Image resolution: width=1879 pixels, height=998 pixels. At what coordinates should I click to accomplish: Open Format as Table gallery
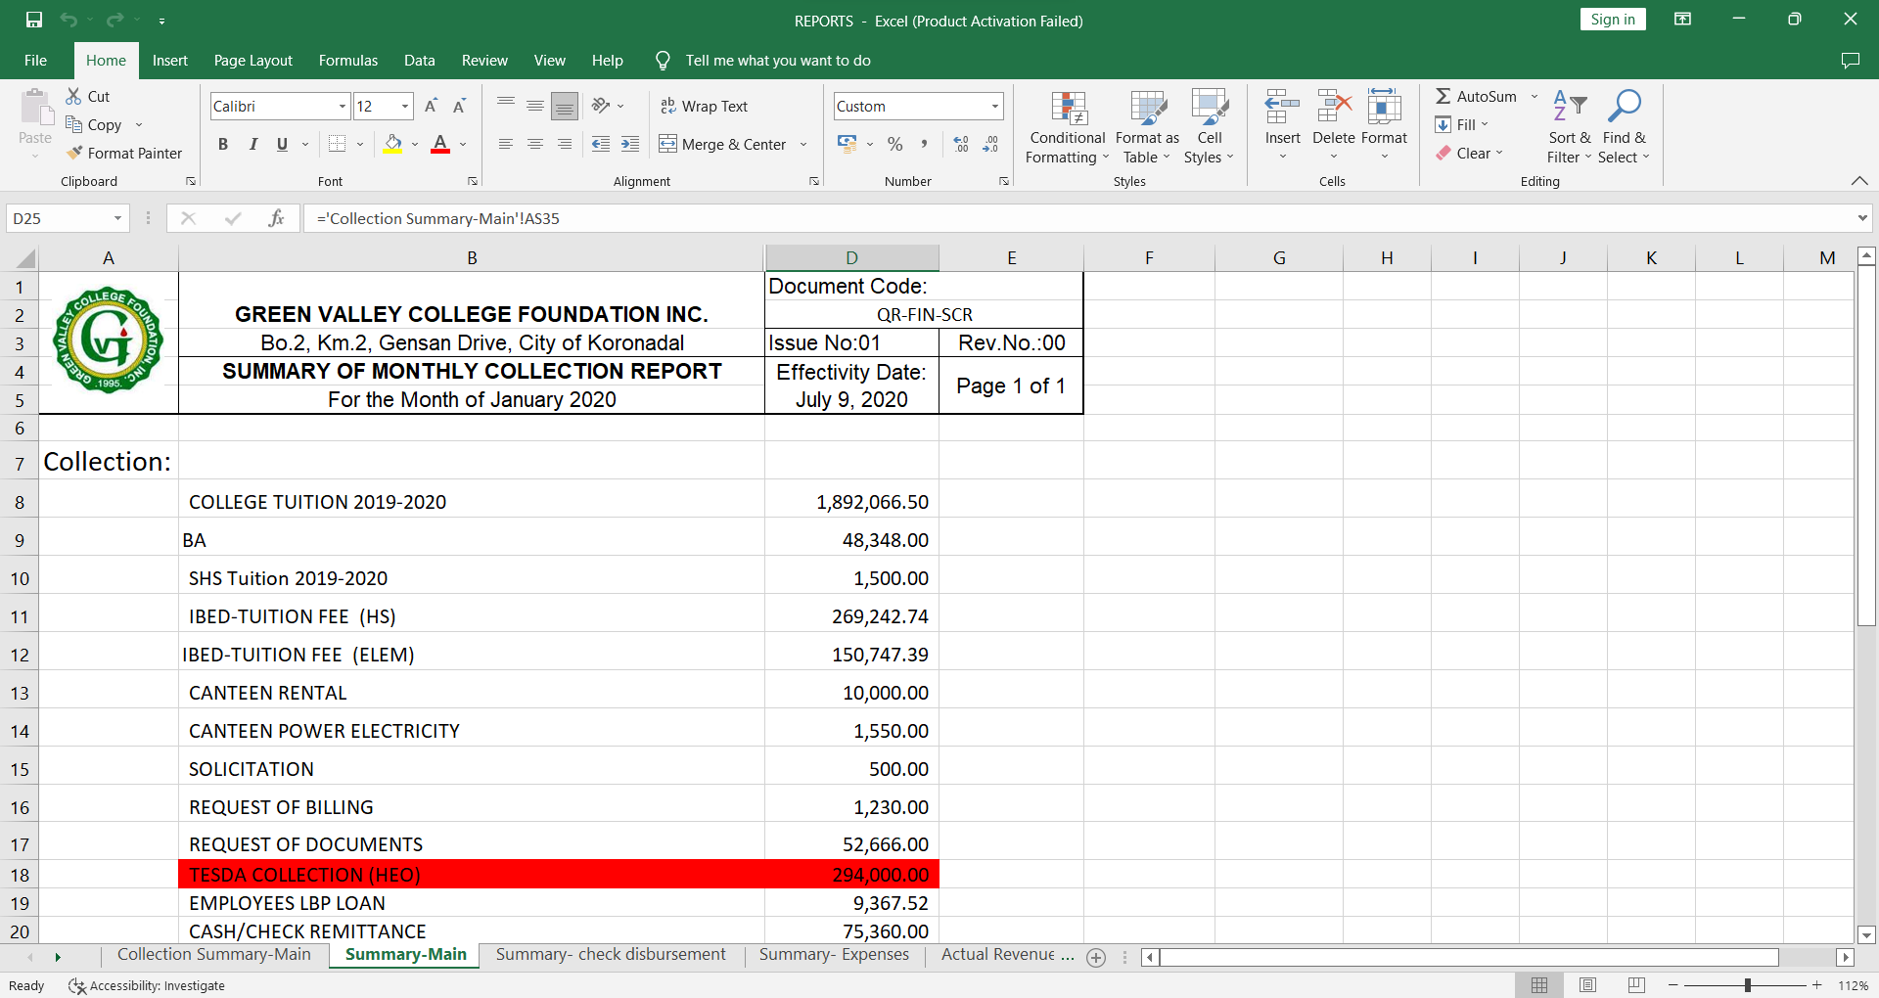pyautogui.click(x=1147, y=128)
